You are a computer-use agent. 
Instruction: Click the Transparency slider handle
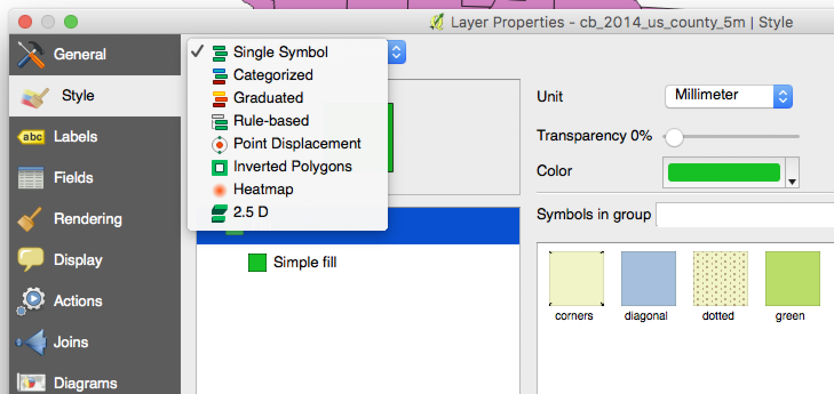coord(674,136)
